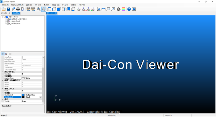Select the cube view with blue back face
216x117 pixels.
click(68, 9)
